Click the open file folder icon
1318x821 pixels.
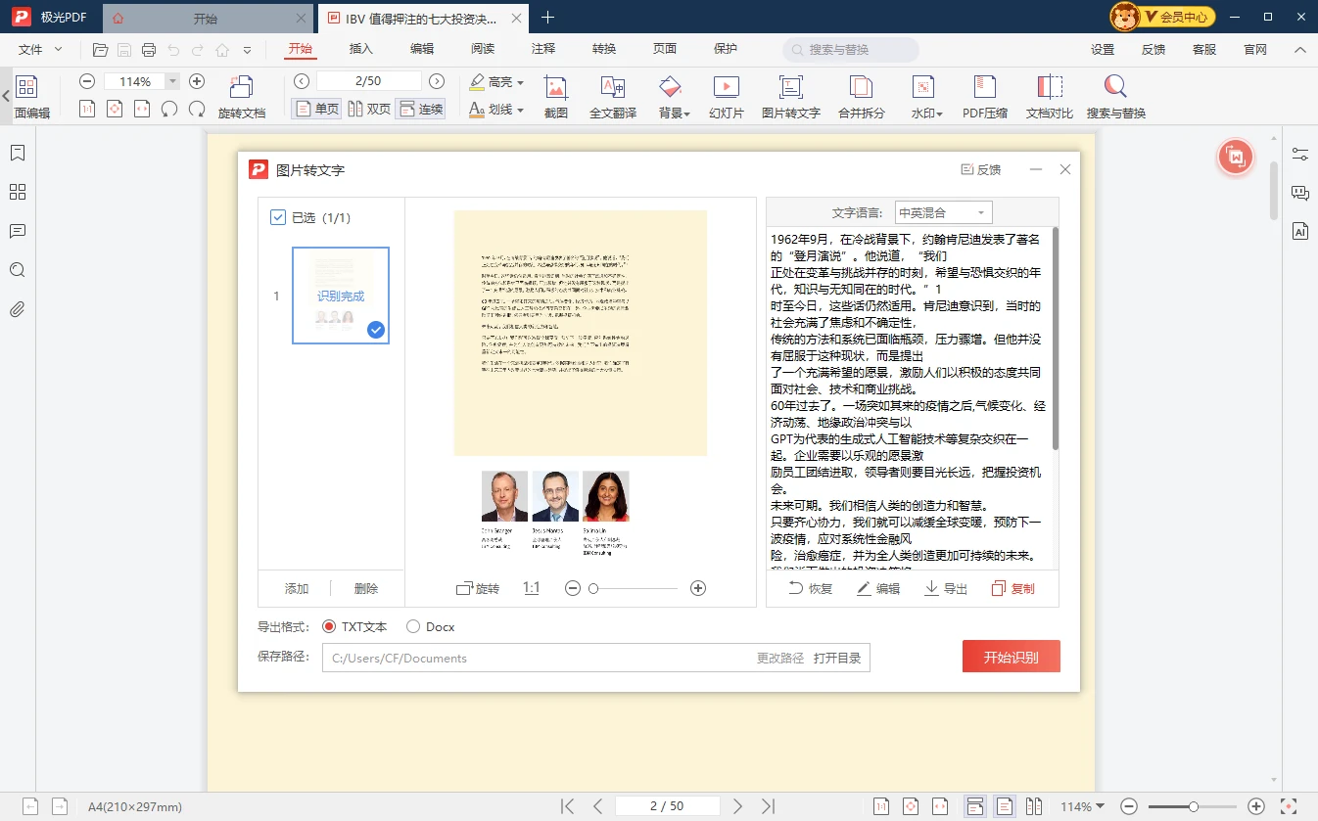[x=100, y=50]
